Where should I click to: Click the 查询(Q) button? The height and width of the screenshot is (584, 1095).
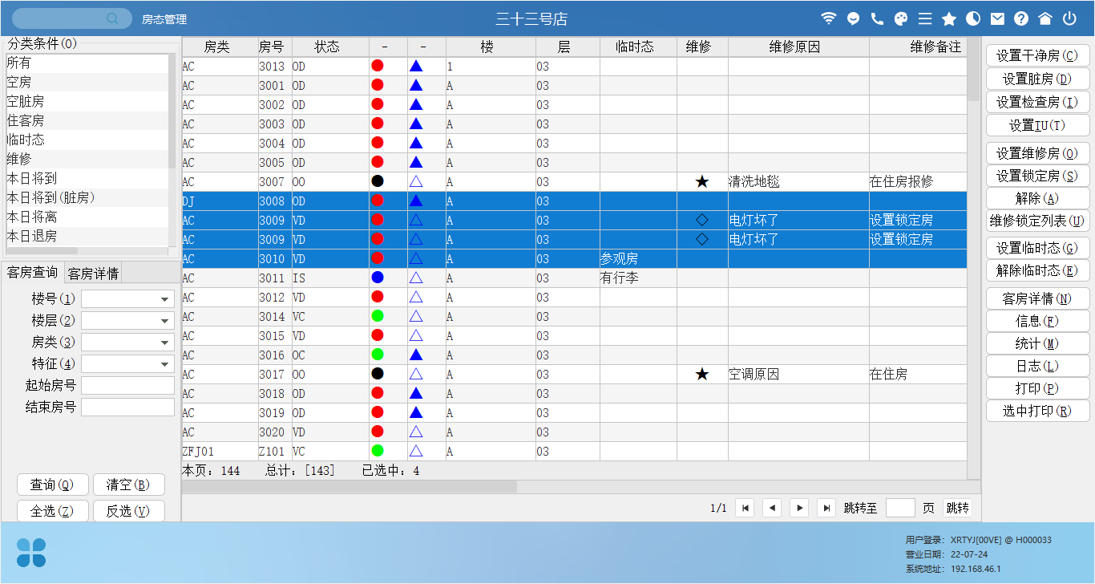52,485
